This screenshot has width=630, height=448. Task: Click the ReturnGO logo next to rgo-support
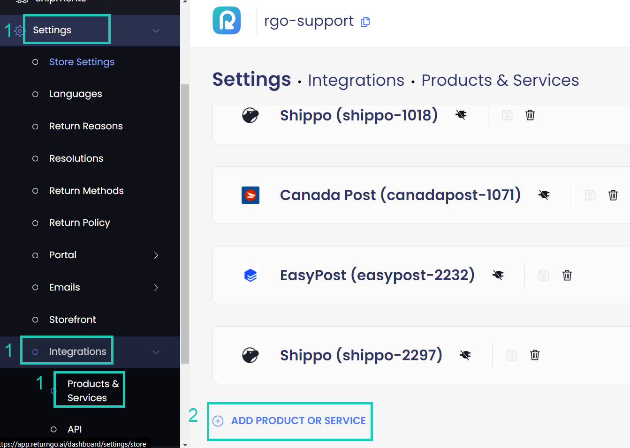coord(227,21)
